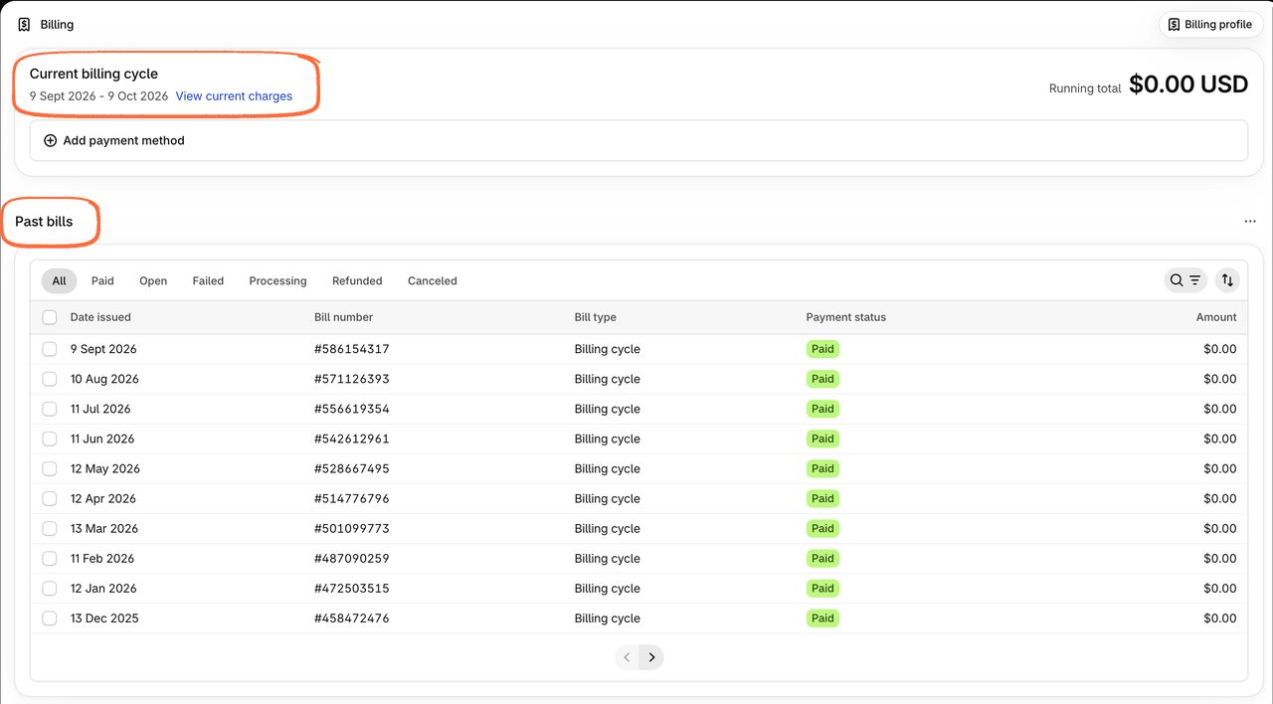1273x704 pixels.
Task: Click the 13 Mar 2026 date cell
Action: (x=104, y=528)
